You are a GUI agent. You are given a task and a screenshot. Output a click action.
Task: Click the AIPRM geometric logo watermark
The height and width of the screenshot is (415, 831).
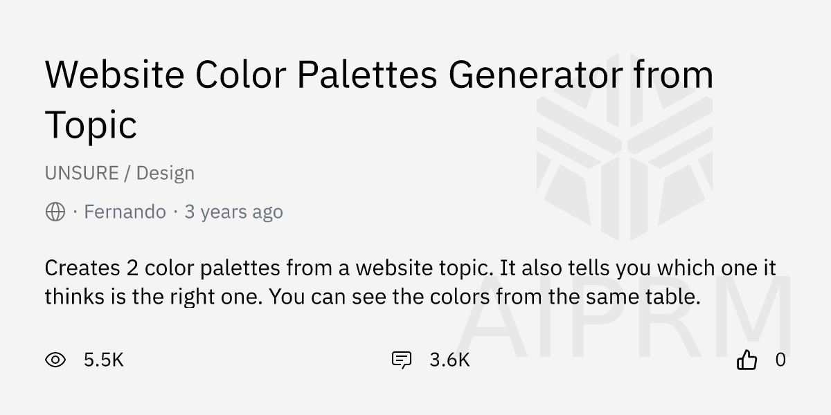click(625, 143)
